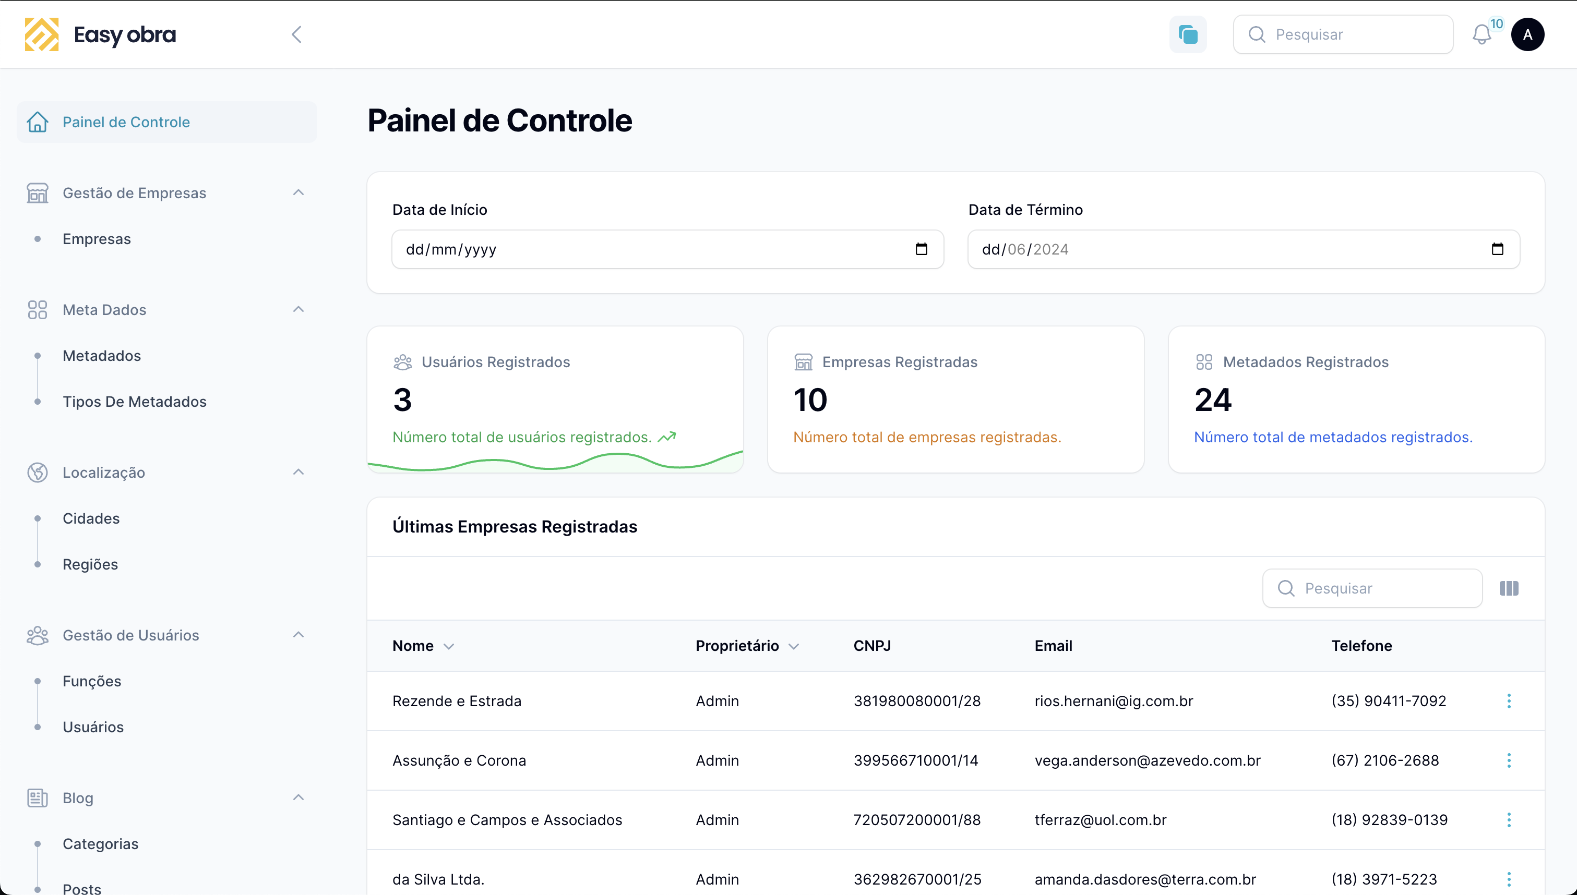The height and width of the screenshot is (895, 1577).
Task: Collapse the Localização section chevron
Action: (298, 473)
